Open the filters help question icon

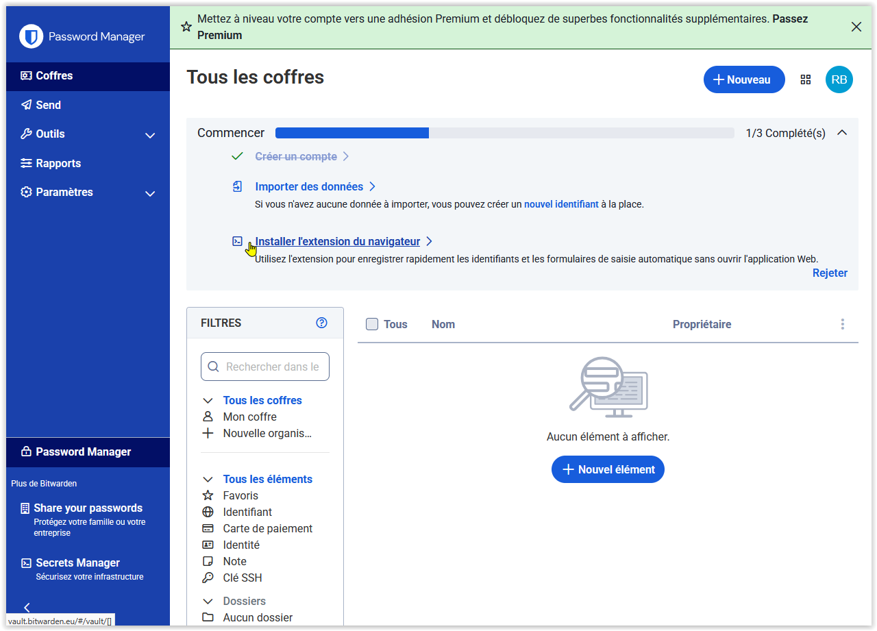pyautogui.click(x=321, y=323)
